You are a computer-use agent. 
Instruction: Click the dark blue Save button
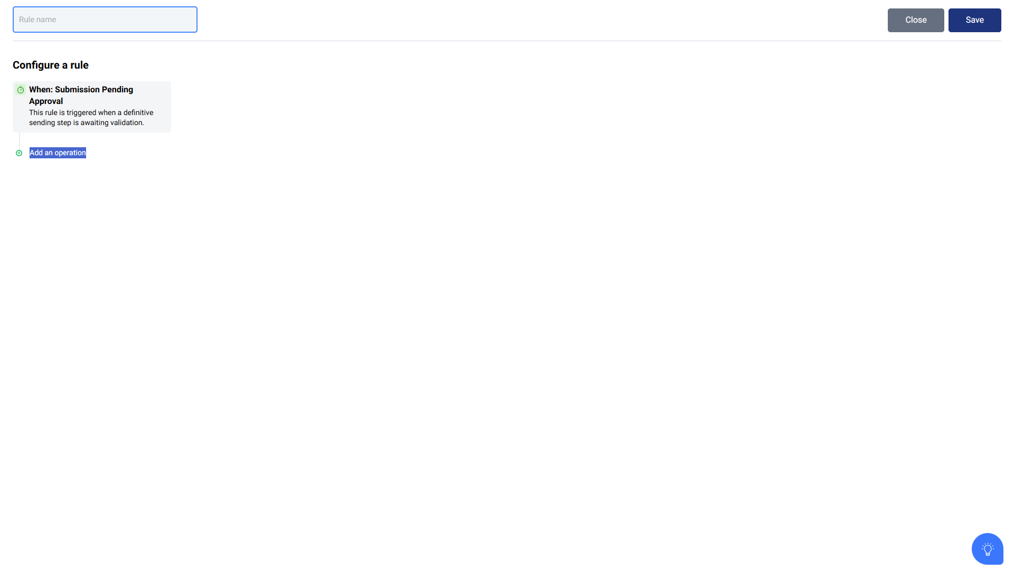(x=974, y=20)
